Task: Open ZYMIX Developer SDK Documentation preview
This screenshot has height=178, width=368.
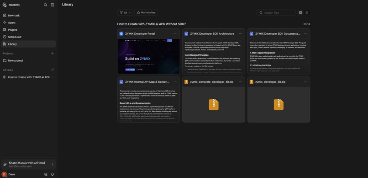Action: [279, 56]
